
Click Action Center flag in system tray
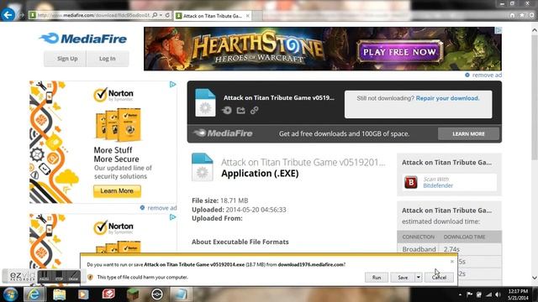[469, 294]
